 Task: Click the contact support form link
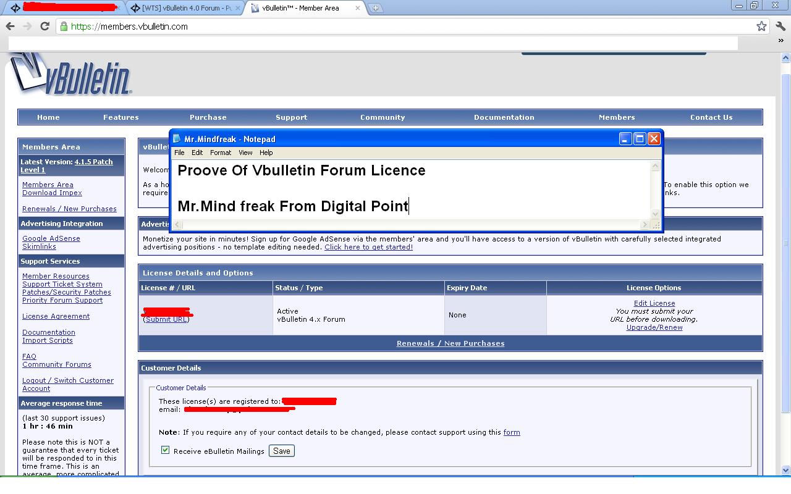click(x=512, y=432)
